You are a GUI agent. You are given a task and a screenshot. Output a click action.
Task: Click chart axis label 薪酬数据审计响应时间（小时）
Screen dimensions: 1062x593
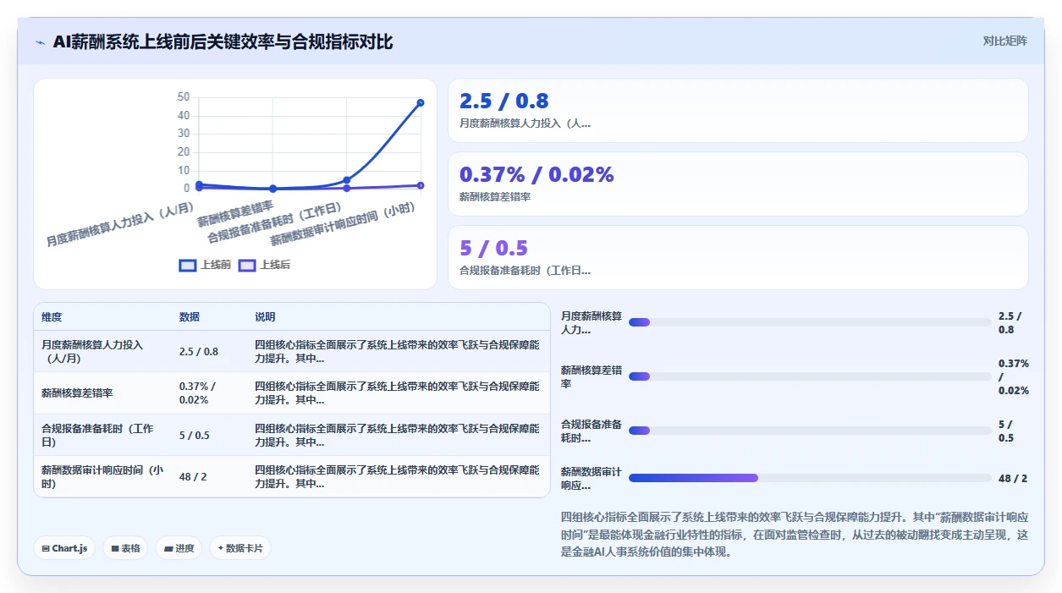click(343, 224)
